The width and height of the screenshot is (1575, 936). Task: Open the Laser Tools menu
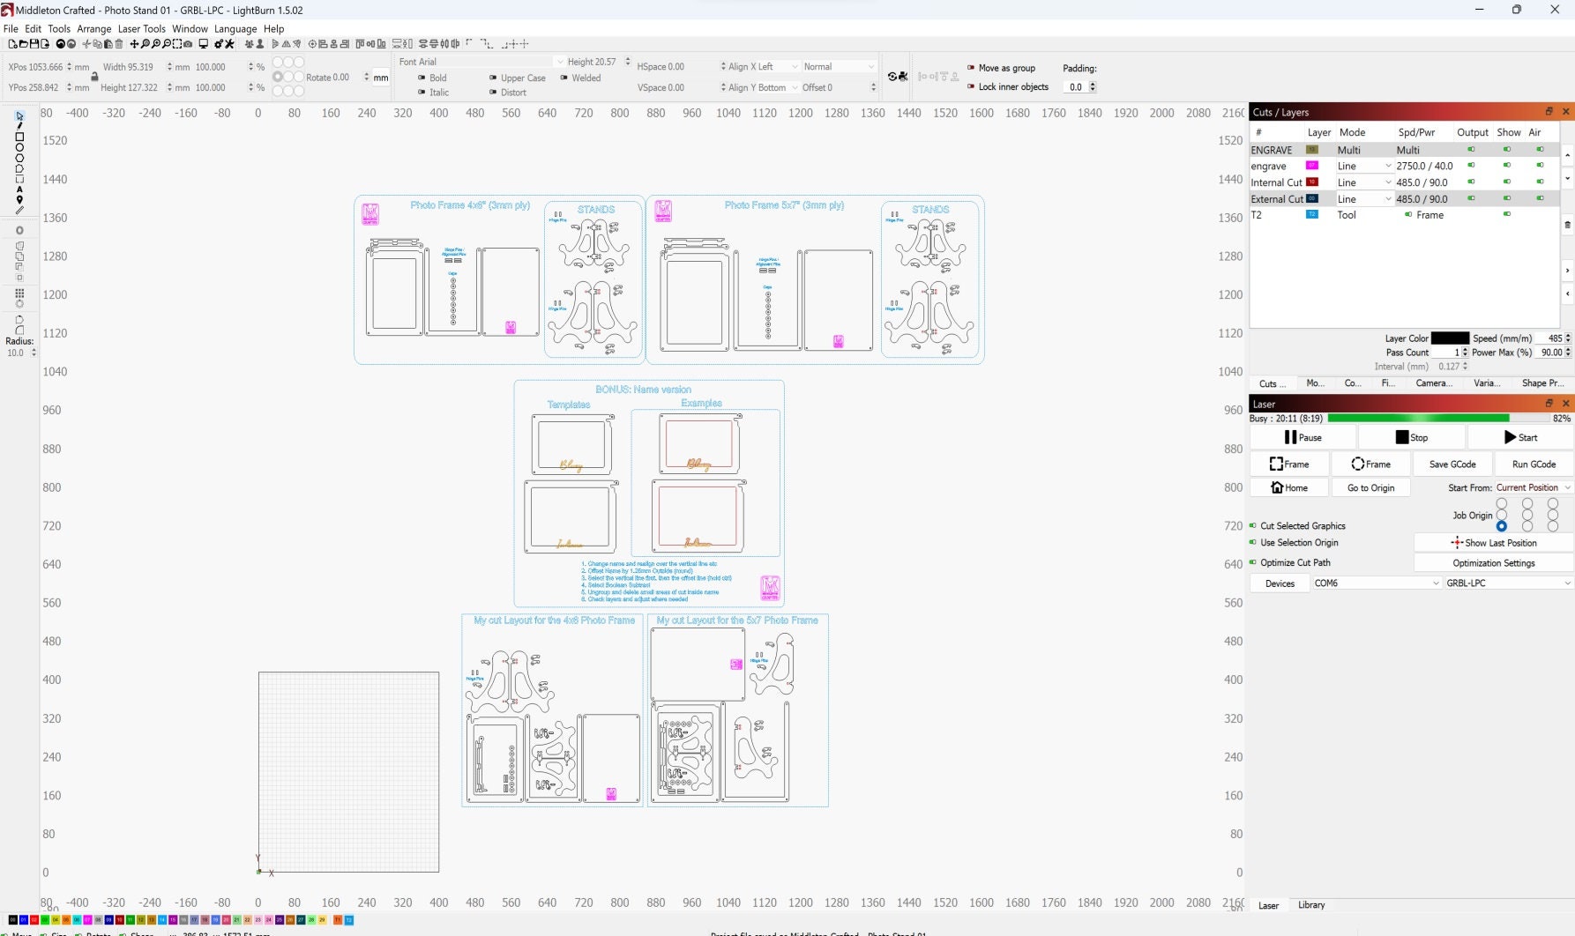142,29
